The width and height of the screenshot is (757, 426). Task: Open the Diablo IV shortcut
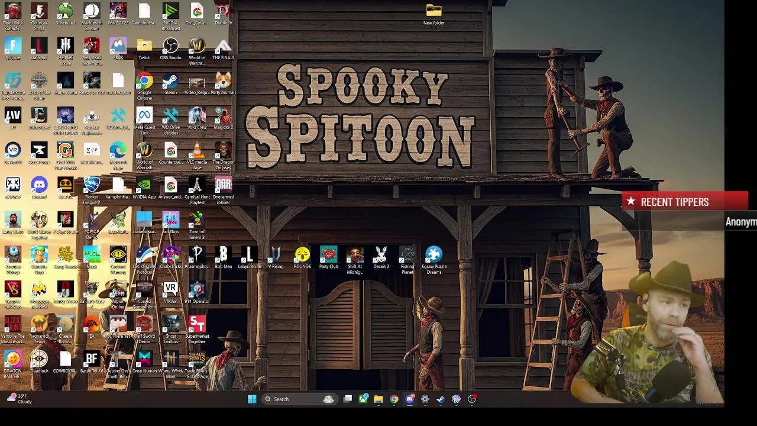click(223, 14)
